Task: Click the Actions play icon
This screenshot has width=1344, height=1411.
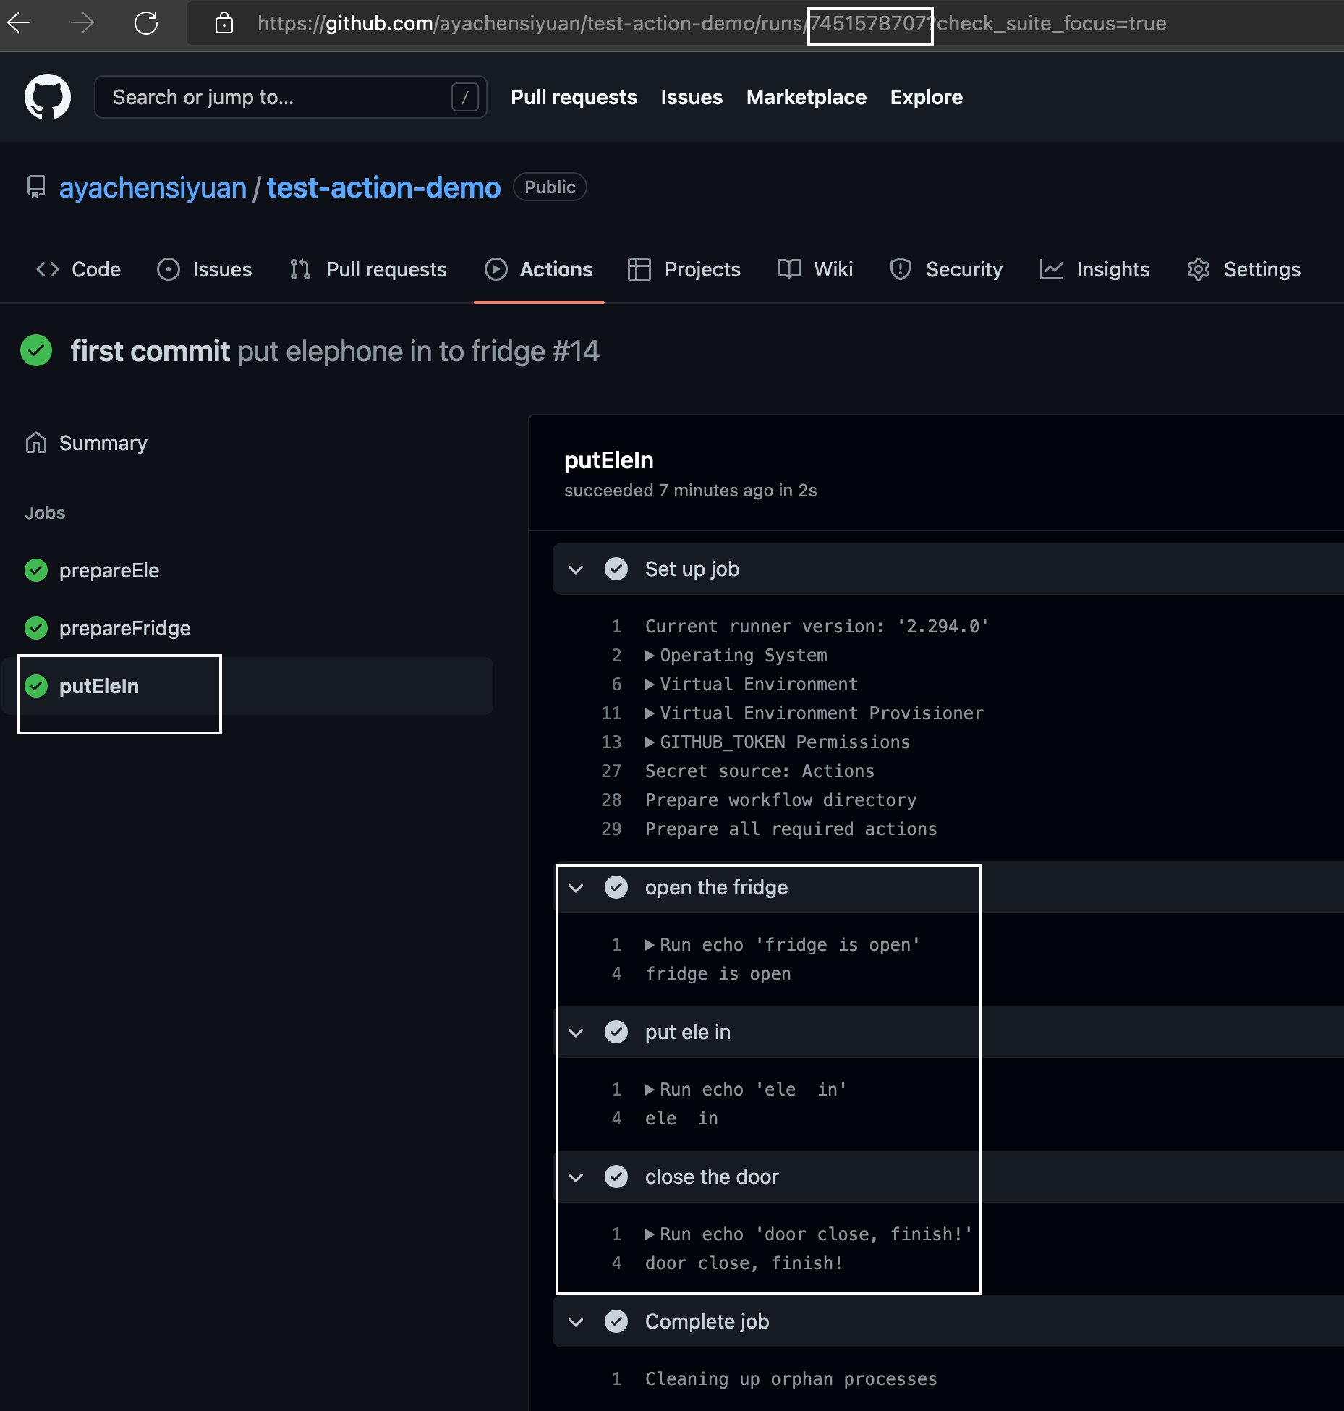Action: pos(496,269)
